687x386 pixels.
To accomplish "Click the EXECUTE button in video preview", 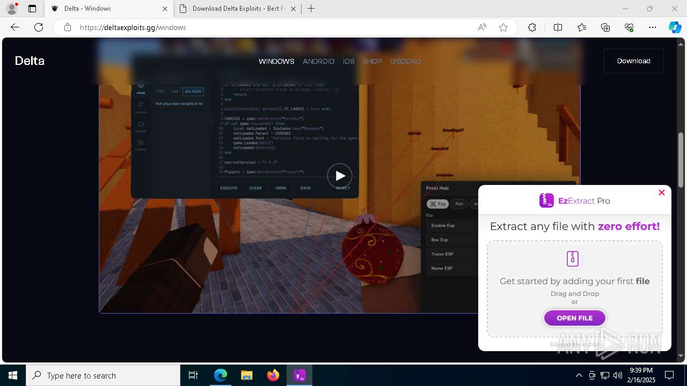I will [229, 188].
